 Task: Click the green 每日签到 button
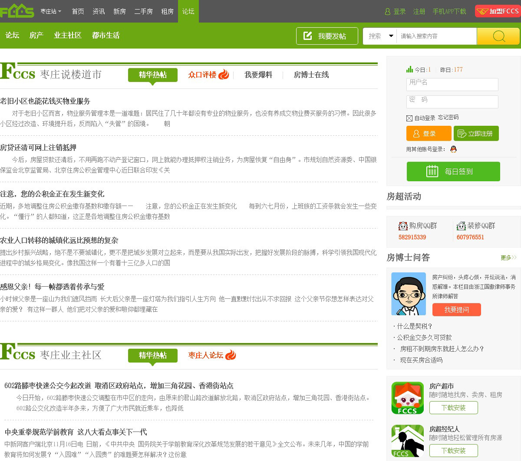(453, 171)
